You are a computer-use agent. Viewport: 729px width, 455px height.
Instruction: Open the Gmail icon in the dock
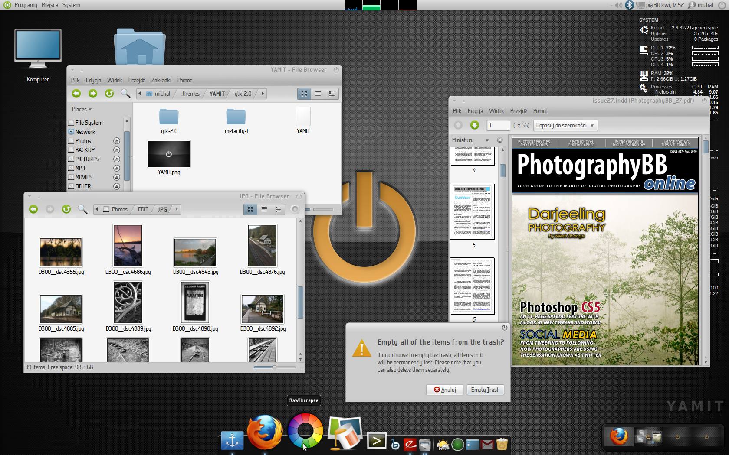(487, 445)
